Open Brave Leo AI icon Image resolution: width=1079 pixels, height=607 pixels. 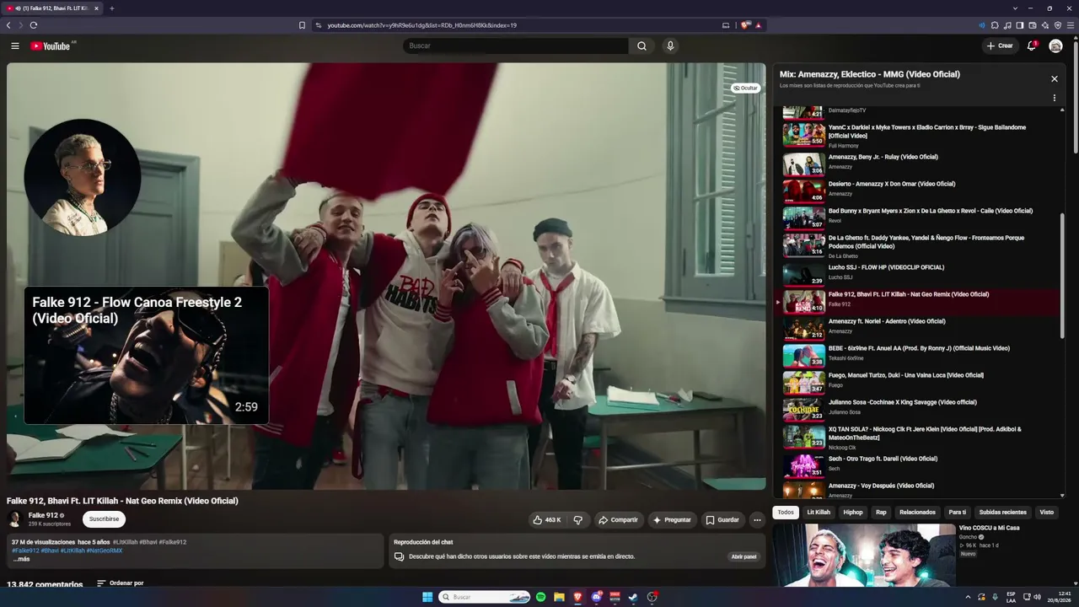click(x=1045, y=25)
